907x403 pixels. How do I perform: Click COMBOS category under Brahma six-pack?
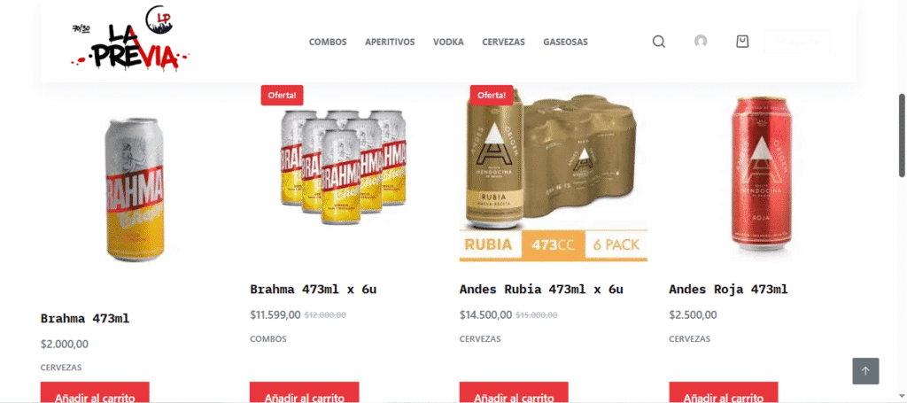pyautogui.click(x=267, y=339)
